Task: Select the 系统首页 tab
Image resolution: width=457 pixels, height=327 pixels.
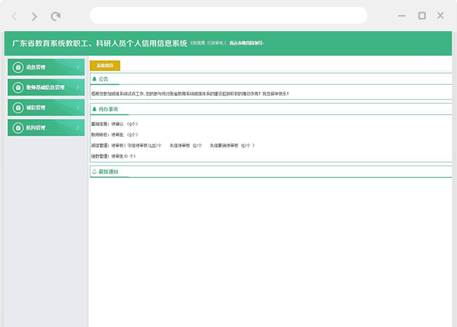Action: (105, 65)
